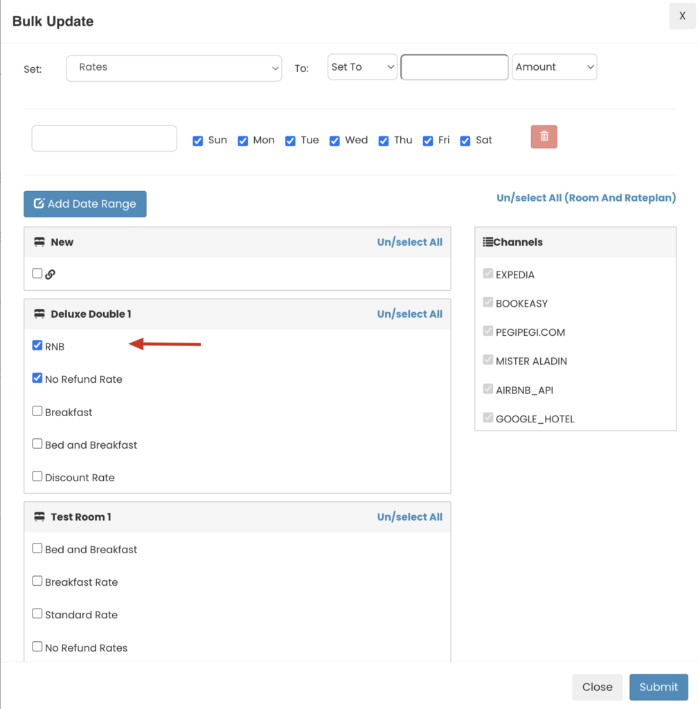Toggle the Tue day checkbox
The height and width of the screenshot is (709, 698).
click(x=290, y=141)
